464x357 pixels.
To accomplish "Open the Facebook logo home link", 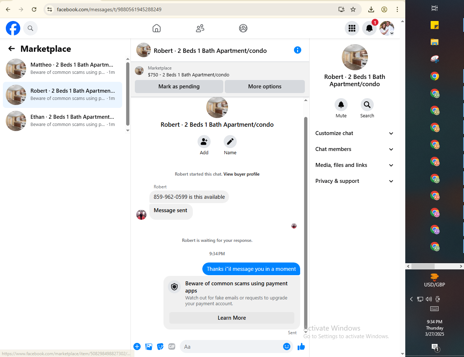I will (x=13, y=28).
